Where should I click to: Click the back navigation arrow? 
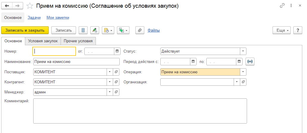[x=7, y=6]
